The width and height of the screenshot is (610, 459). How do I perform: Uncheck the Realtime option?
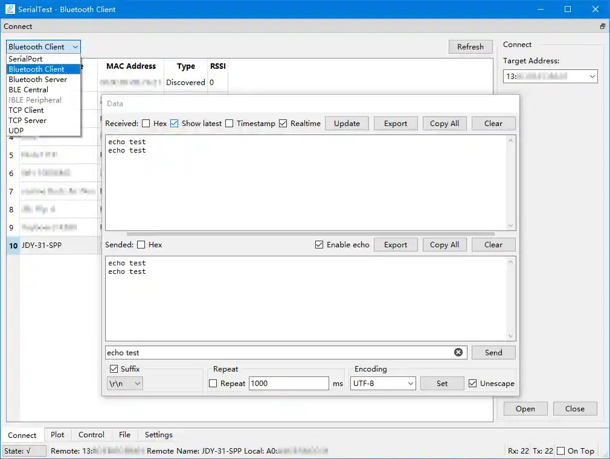pyautogui.click(x=283, y=123)
